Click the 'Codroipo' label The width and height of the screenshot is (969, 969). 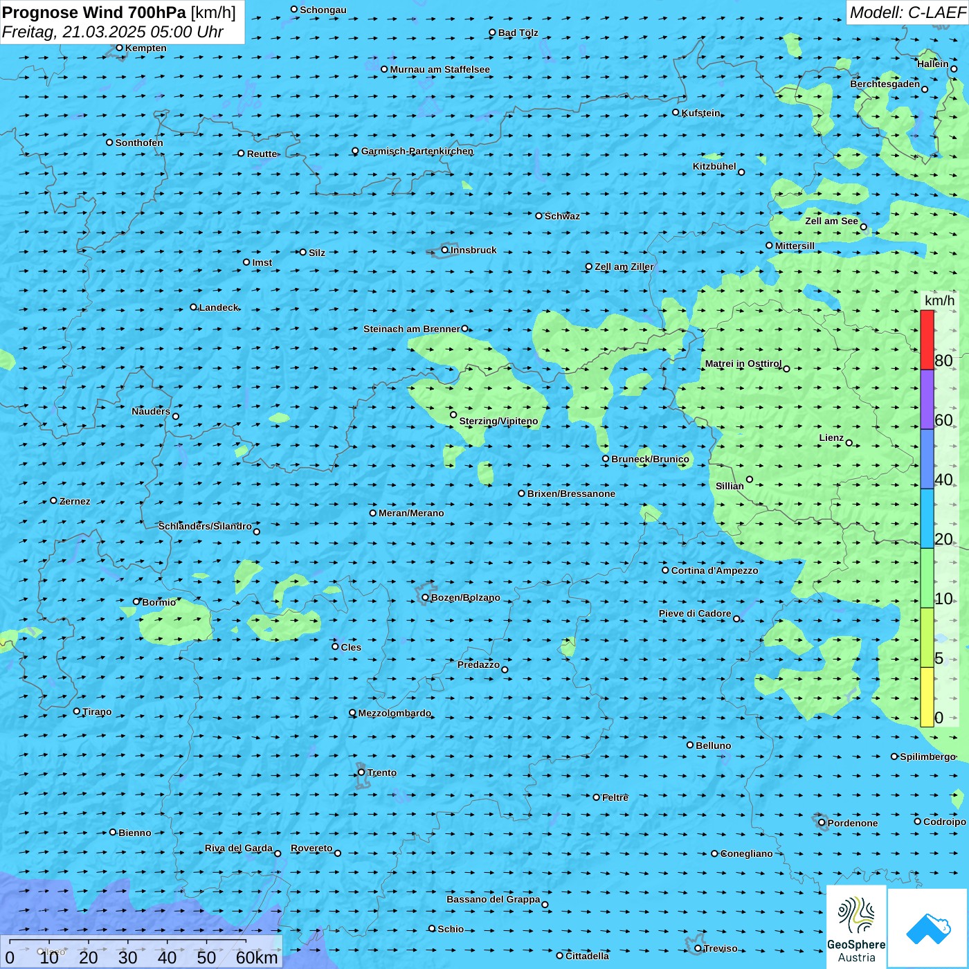[x=945, y=822]
